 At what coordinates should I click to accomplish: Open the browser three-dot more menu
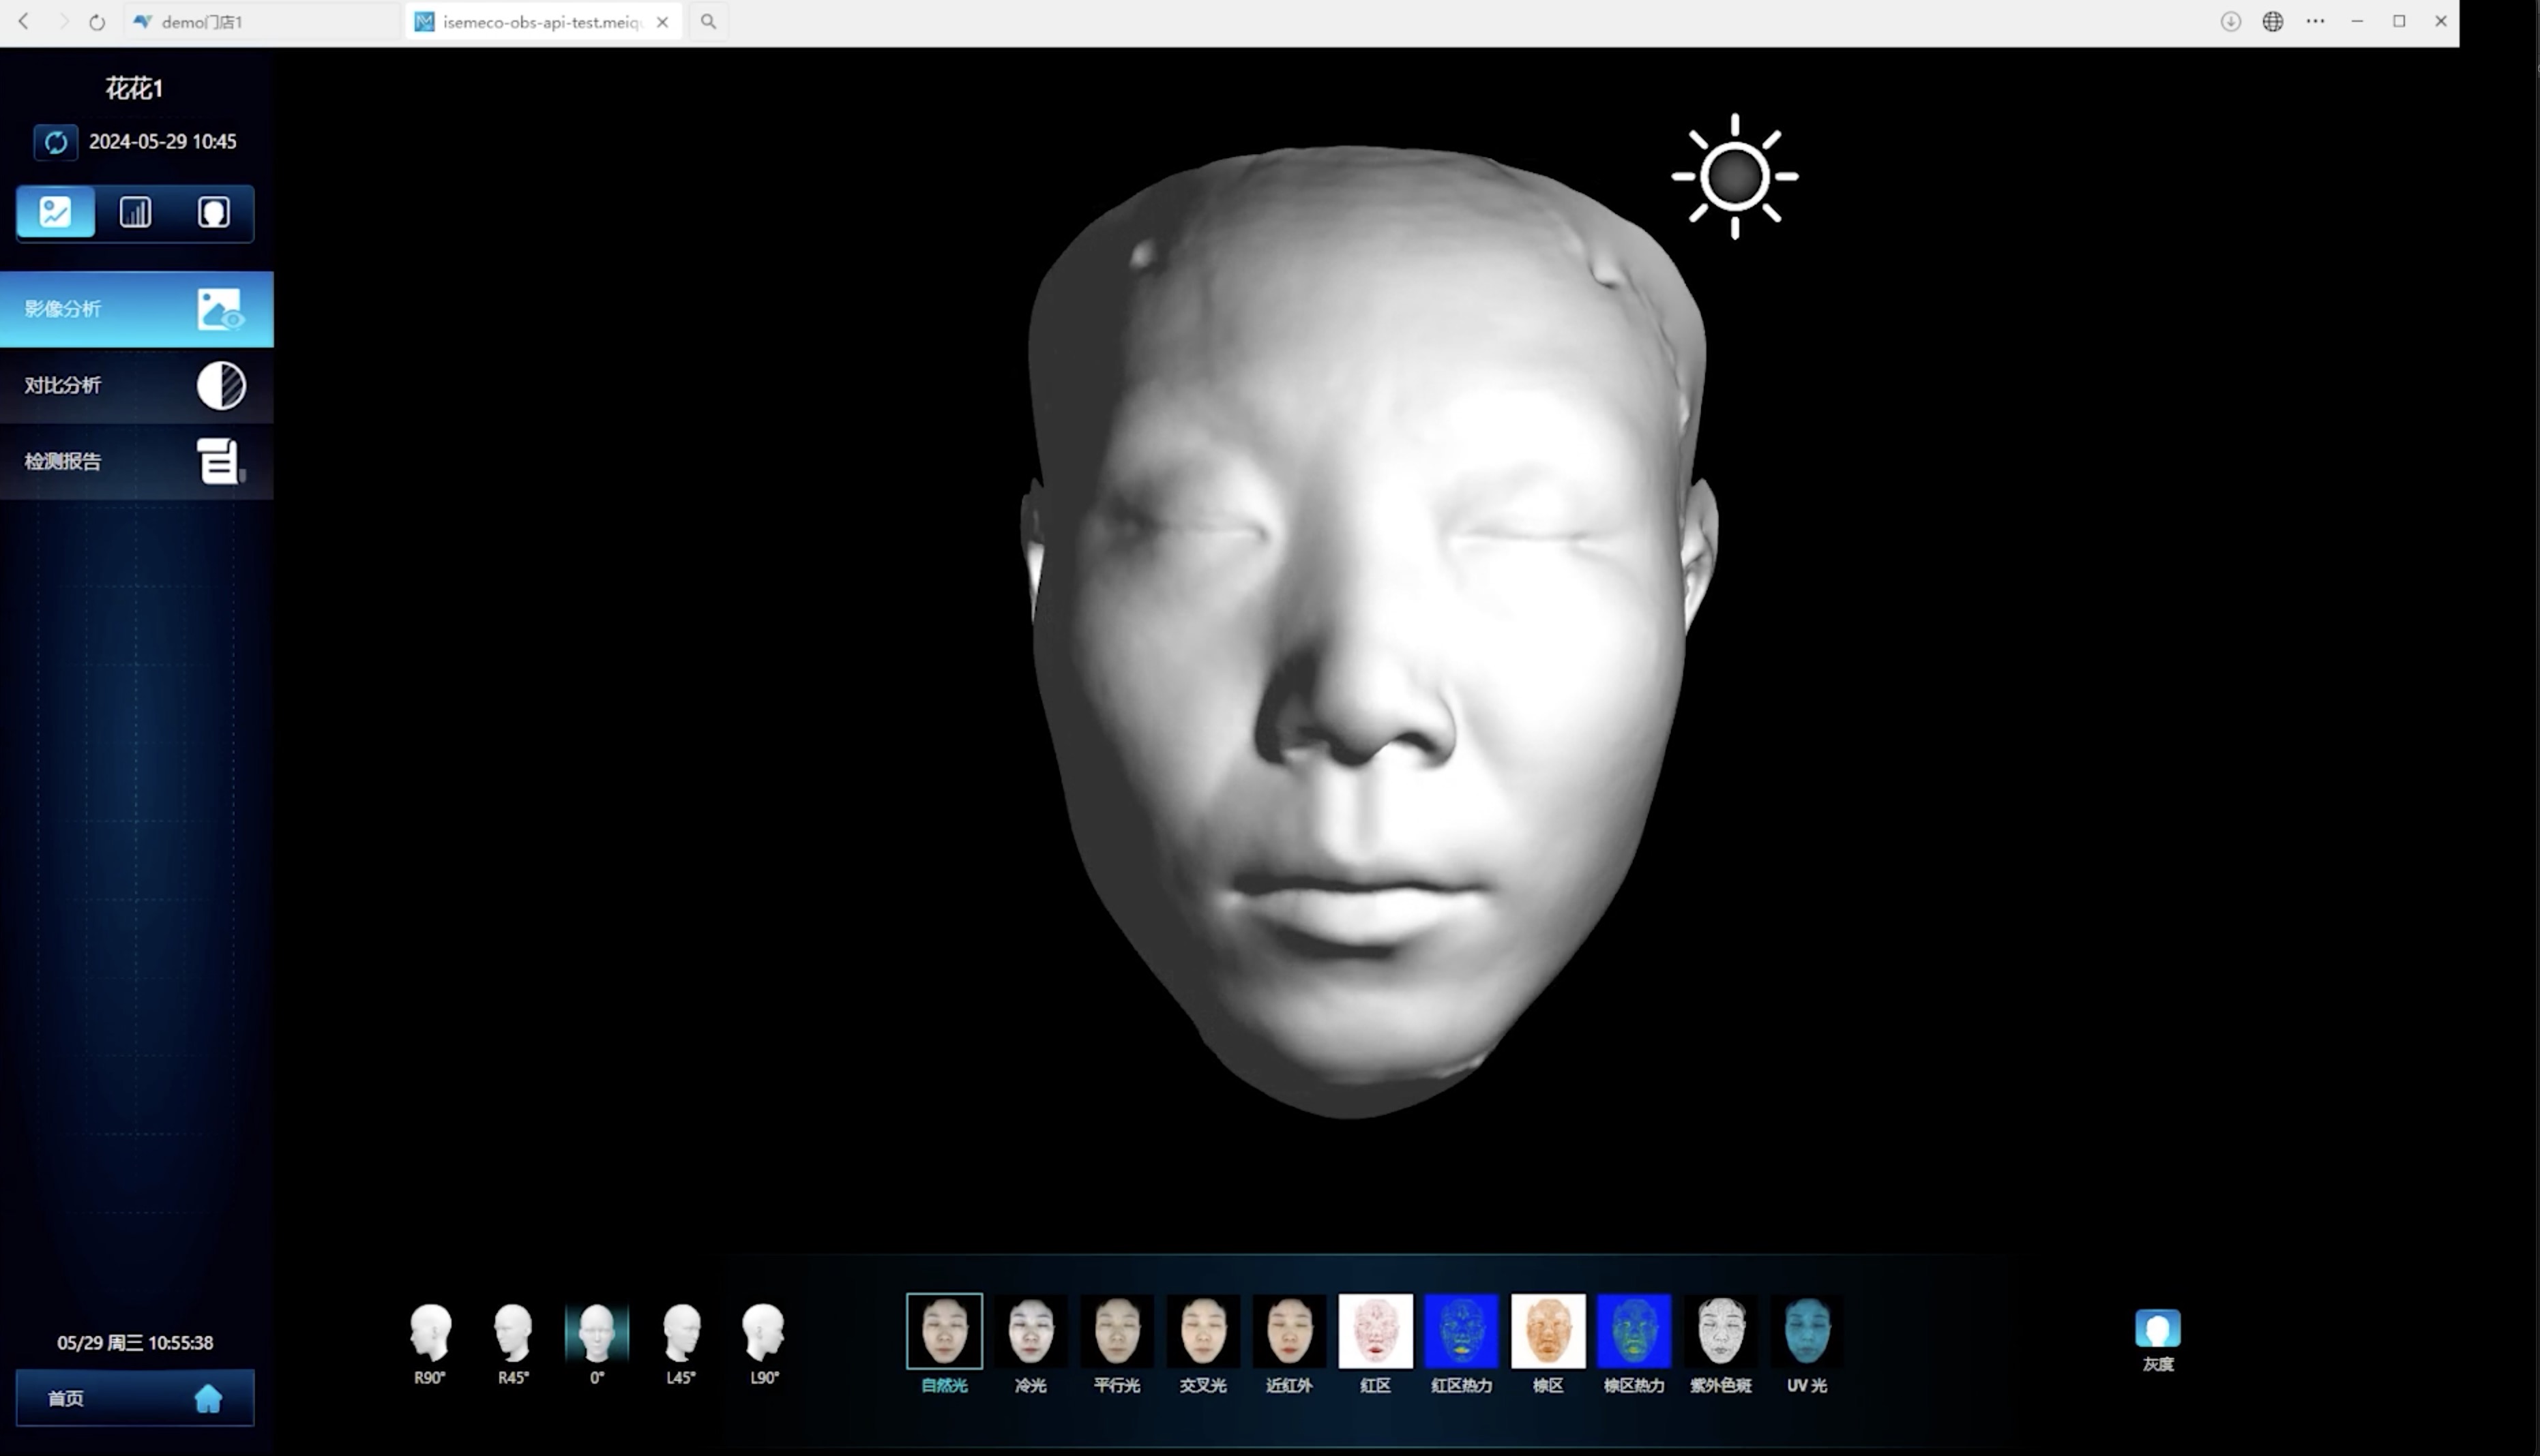(2315, 21)
